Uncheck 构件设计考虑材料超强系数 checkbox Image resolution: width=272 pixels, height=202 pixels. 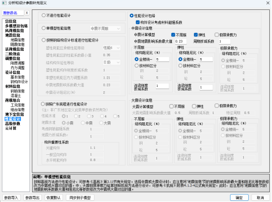click(x=138, y=22)
